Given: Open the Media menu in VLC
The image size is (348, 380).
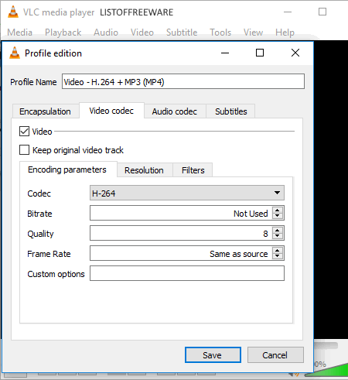Looking at the screenshot, I should [x=20, y=33].
